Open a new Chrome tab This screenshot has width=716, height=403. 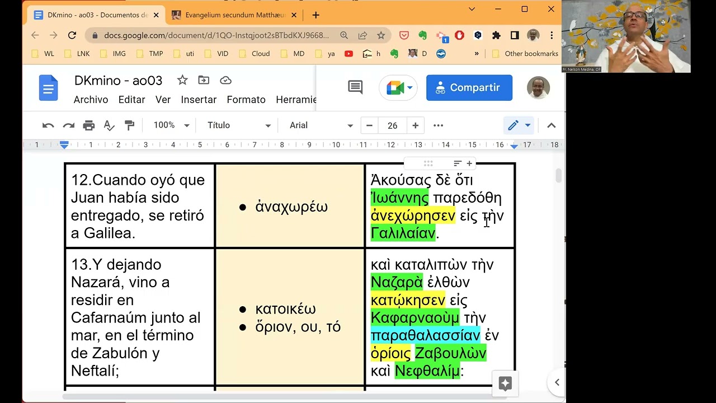(316, 15)
